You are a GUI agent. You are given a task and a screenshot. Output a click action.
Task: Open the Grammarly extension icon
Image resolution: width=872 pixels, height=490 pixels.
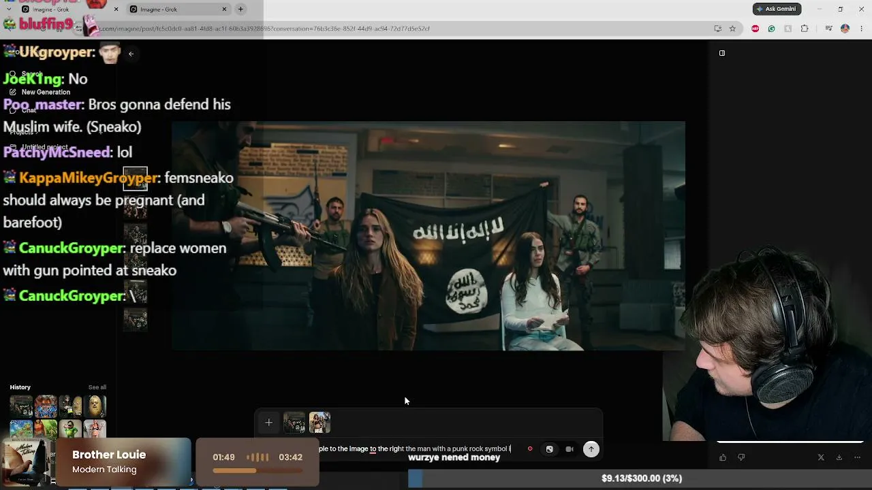pos(771,29)
